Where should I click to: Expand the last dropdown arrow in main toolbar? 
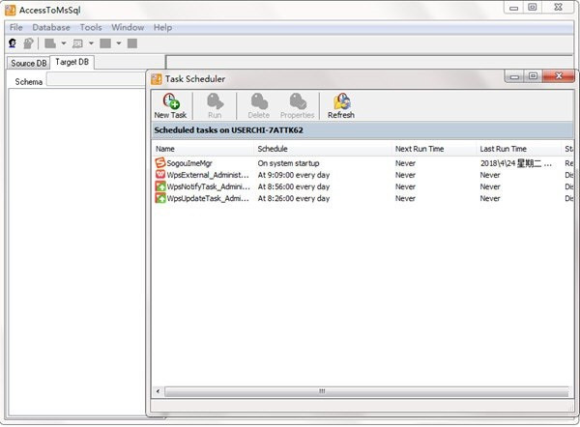pos(118,43)
